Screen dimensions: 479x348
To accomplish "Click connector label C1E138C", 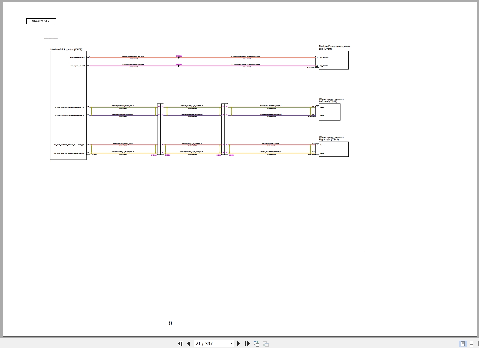I will [x=311, y=67].
